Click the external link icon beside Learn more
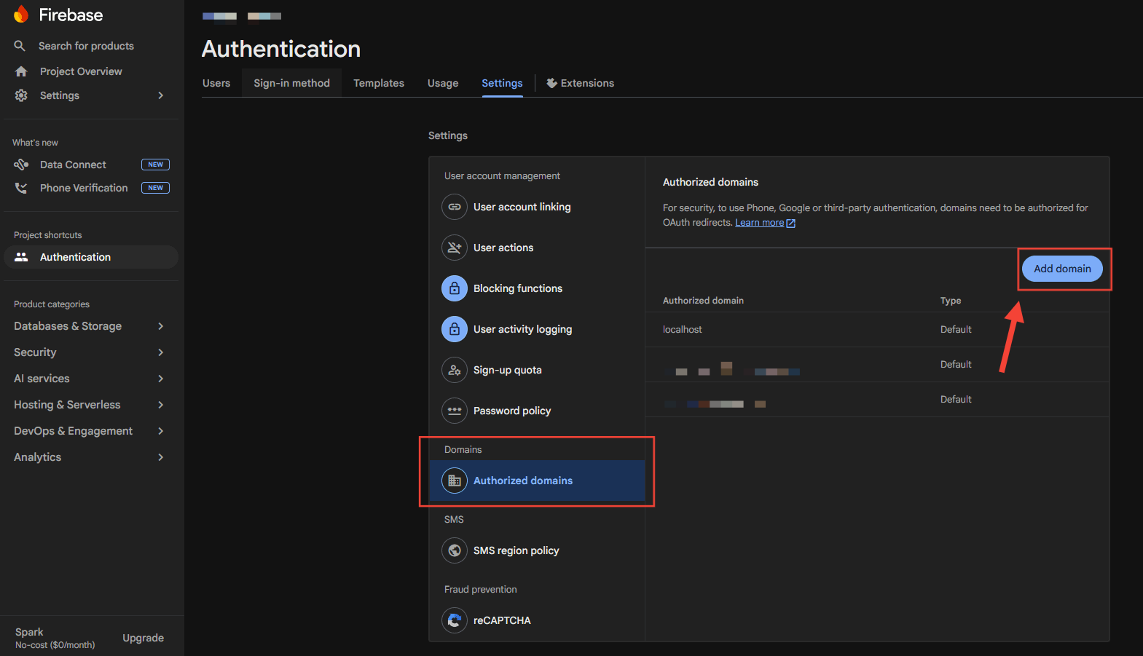The height and width of the screenshot is (656, 1143). click(x=791, y=224)
